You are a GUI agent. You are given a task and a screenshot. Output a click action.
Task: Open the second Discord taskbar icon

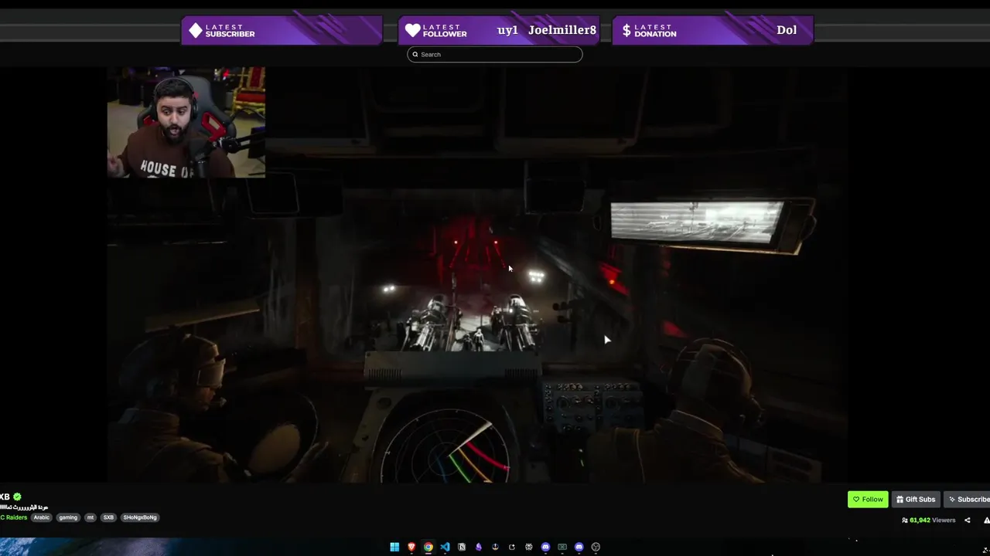[579, 547]
